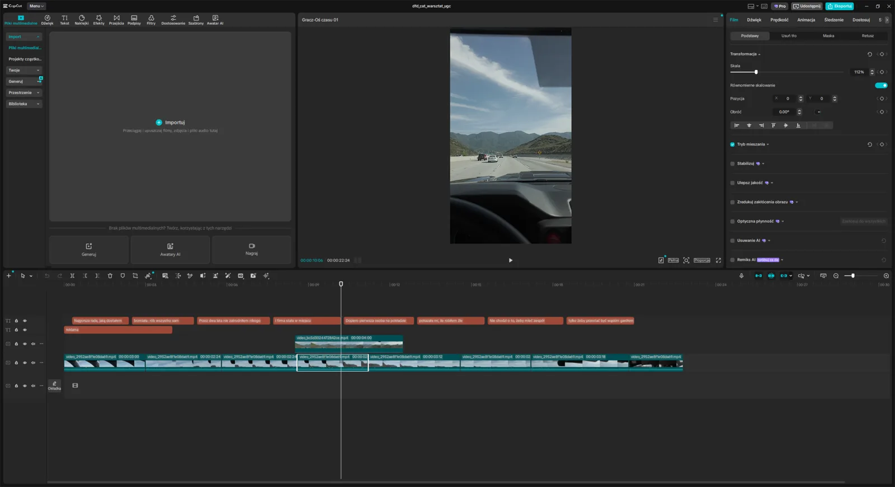Viewport: 895px width, 487px height.
Task: Click the Skala slider handle
Action: pyautogui.click(x=756, y=72)
